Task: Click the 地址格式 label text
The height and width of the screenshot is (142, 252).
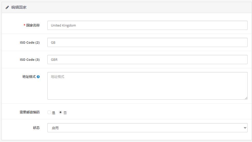Action: (29, 77)
